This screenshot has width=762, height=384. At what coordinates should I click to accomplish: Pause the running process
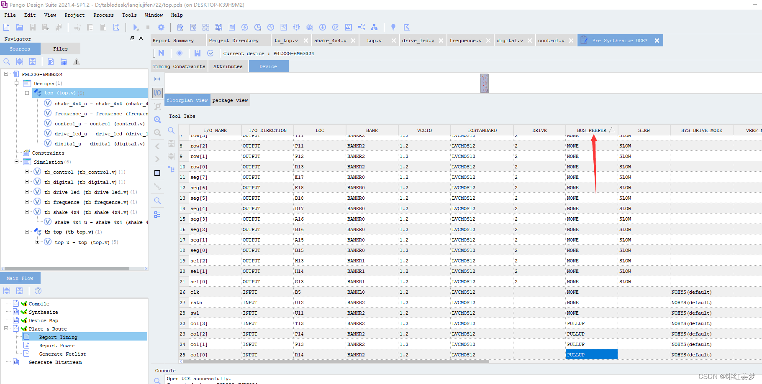(x=148, y=27)
